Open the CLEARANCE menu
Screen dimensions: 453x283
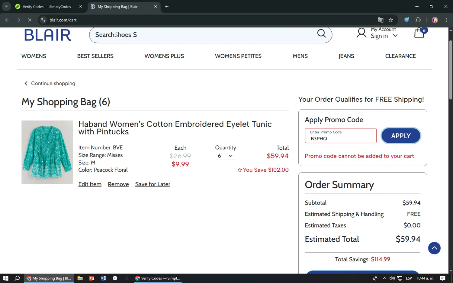click(400, 56)
